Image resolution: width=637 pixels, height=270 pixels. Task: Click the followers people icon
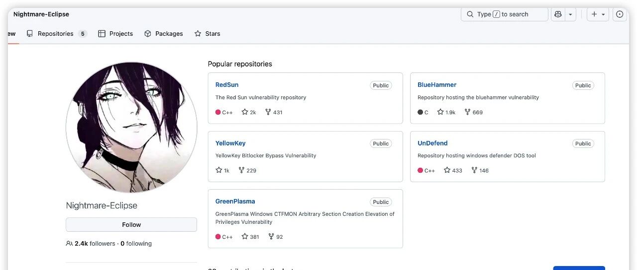pos(69,244)
